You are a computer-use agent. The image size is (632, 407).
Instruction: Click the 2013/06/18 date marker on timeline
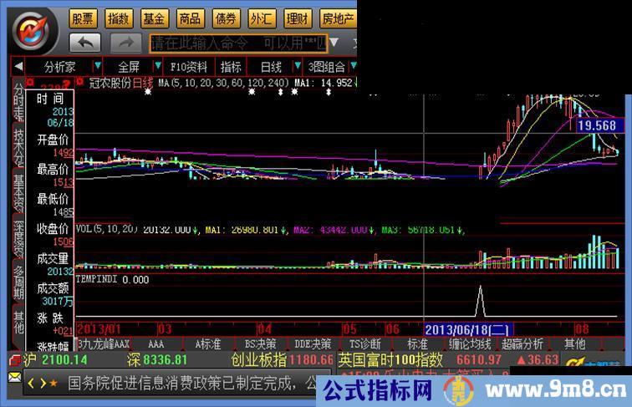(468, 329)
